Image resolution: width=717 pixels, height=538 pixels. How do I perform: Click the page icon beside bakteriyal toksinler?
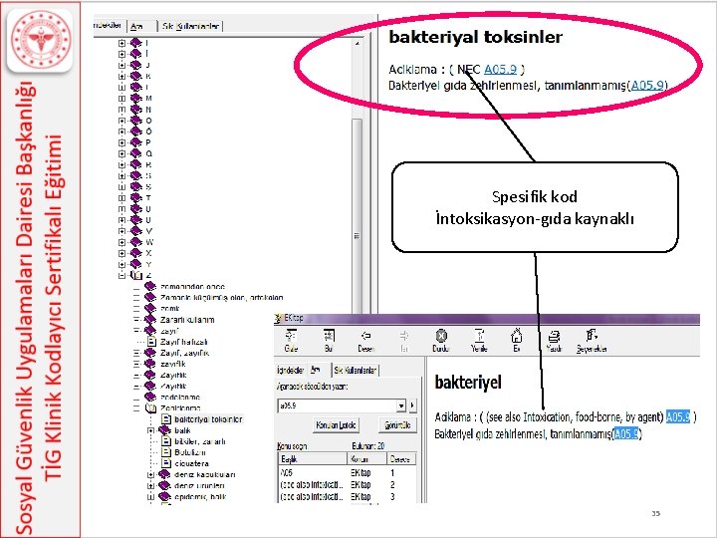click(166, 419)
